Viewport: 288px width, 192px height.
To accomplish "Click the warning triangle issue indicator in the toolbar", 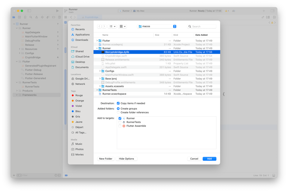I will tap(226, 11).
